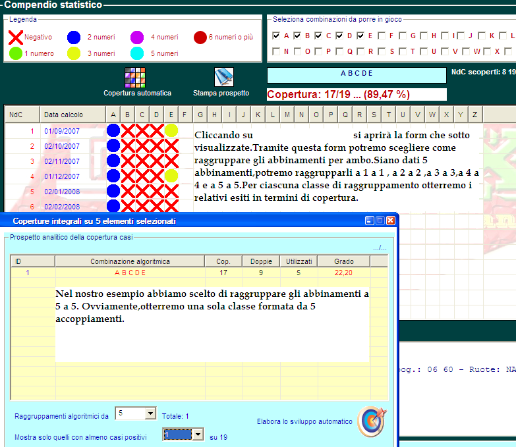
Task: Open casi positivi minimum dropdown
Action: point(198,434)
